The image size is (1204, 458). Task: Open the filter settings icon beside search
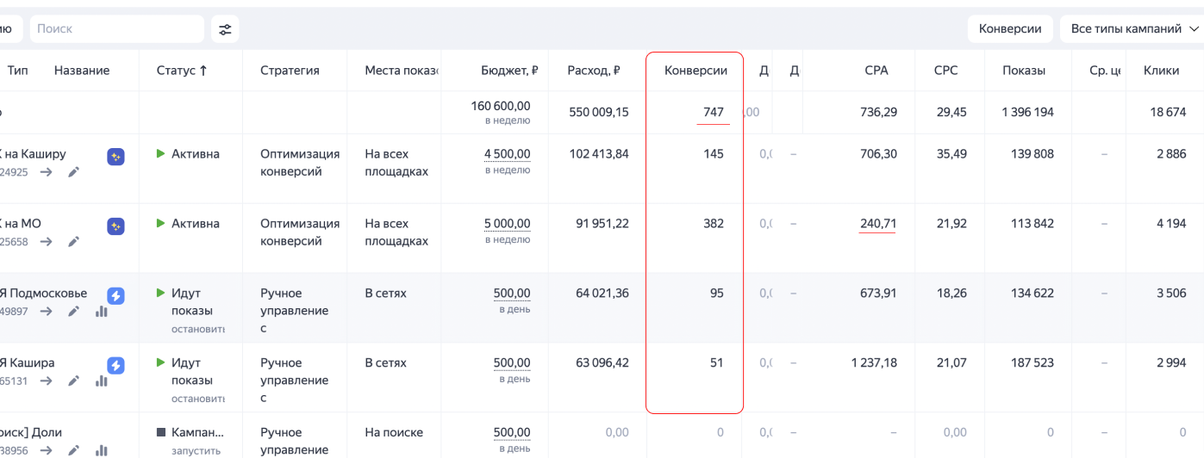point(225,29)
